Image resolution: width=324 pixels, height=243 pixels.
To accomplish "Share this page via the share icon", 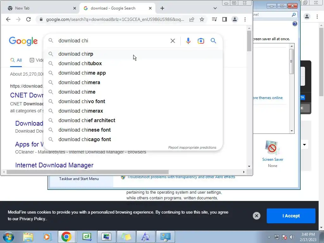I will pos(192,19).
